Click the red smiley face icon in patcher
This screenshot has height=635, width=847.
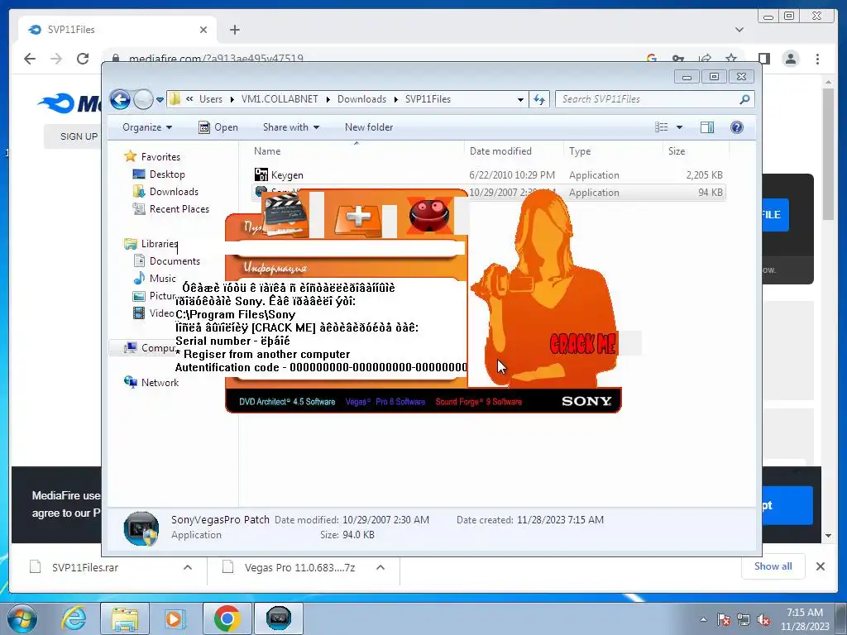429,215
